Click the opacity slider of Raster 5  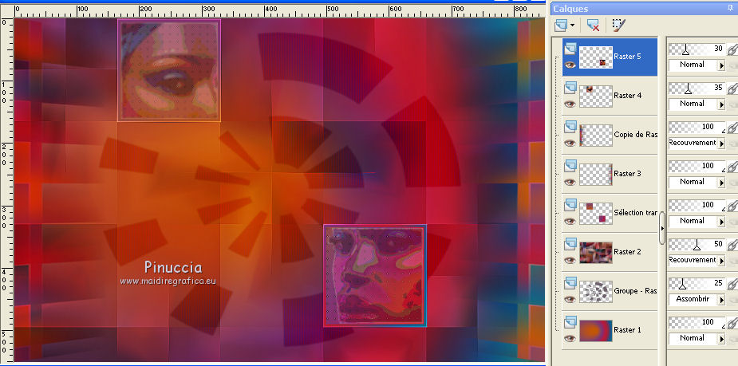(x=697, y=49)
